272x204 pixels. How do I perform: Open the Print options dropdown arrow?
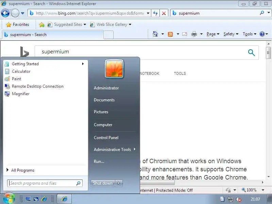[201, 34]
